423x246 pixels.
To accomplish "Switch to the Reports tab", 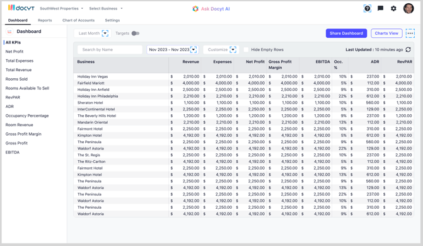I will tap(45, 20).
